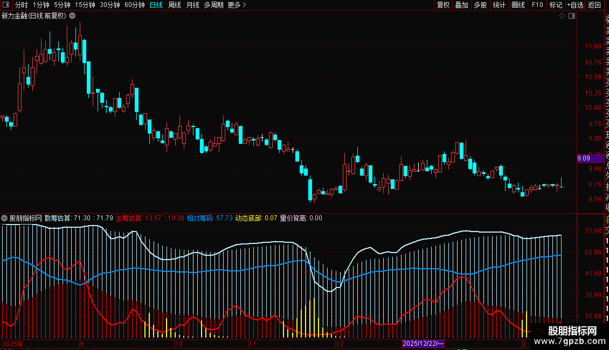Expand the 更多 periods menu

237,5
